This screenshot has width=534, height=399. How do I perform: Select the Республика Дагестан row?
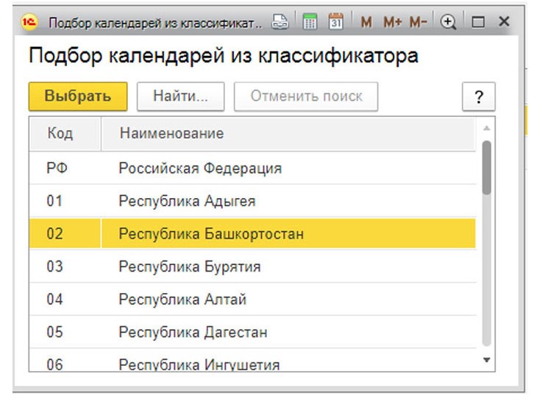click(192, 332)
